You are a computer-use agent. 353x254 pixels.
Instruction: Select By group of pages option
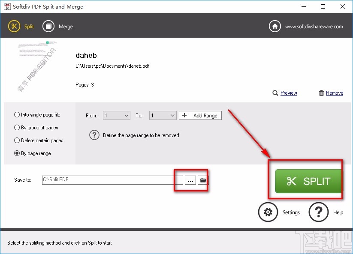point(36,128)
